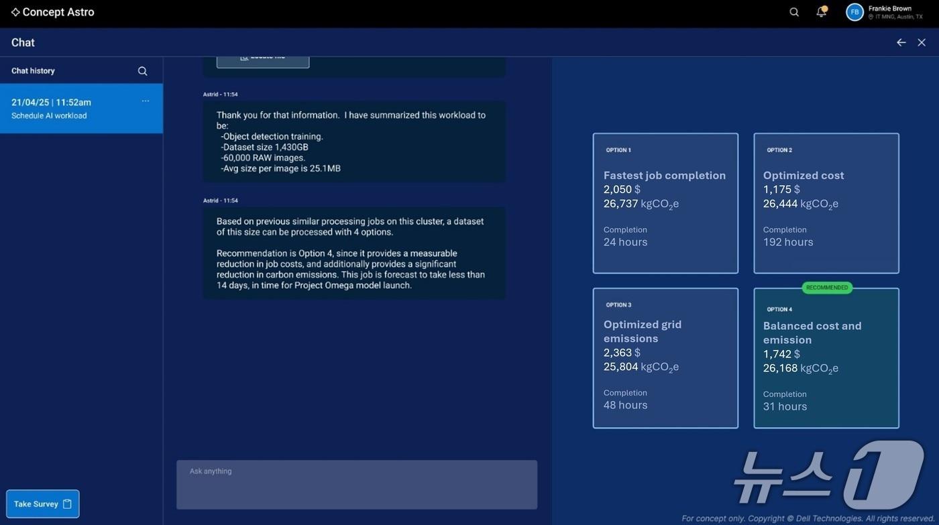939x525 pixels.
Task: Click the Take Survey button label
Action: (36, 504)
